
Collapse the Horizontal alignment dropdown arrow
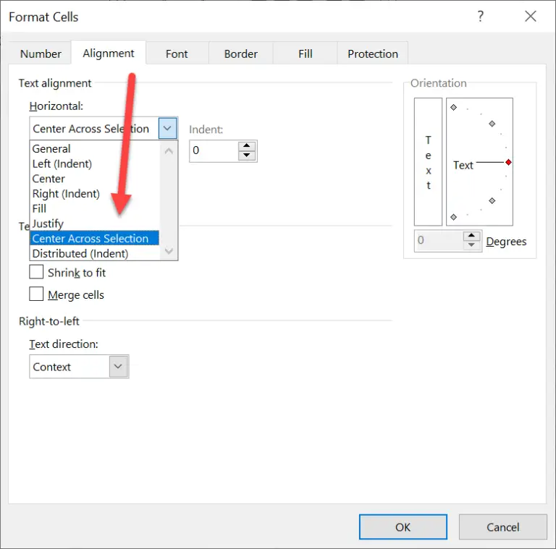[167, 129]
